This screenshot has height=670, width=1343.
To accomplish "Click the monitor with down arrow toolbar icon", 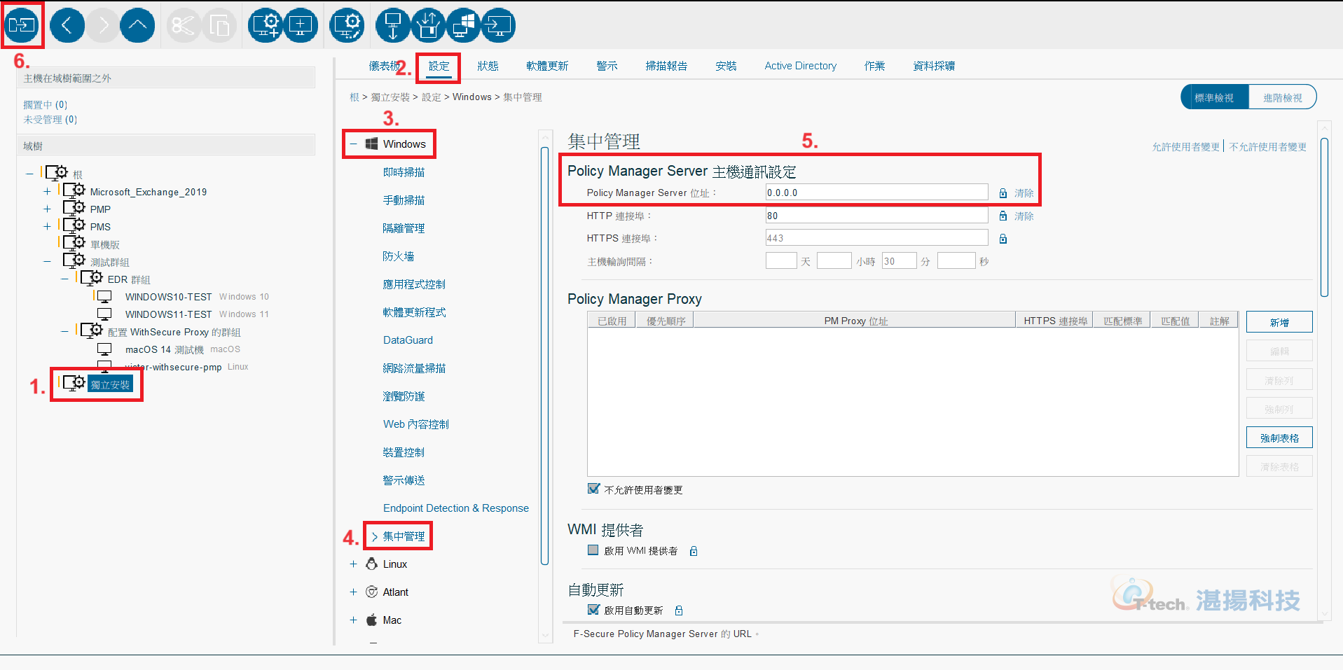I will tap(393, 26).
